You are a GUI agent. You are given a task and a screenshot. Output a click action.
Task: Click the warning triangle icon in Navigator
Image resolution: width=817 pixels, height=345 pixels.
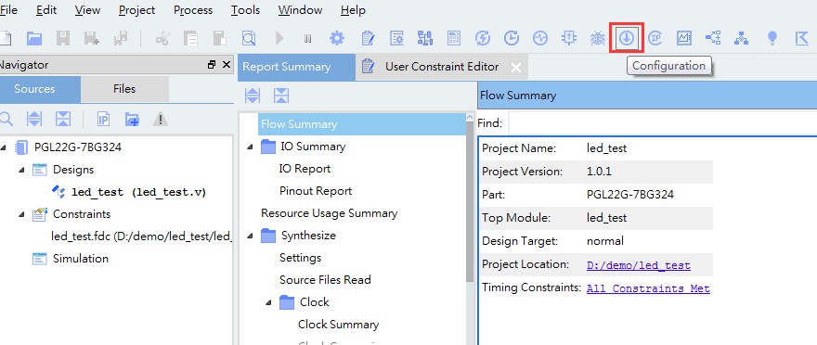(161, 119)
